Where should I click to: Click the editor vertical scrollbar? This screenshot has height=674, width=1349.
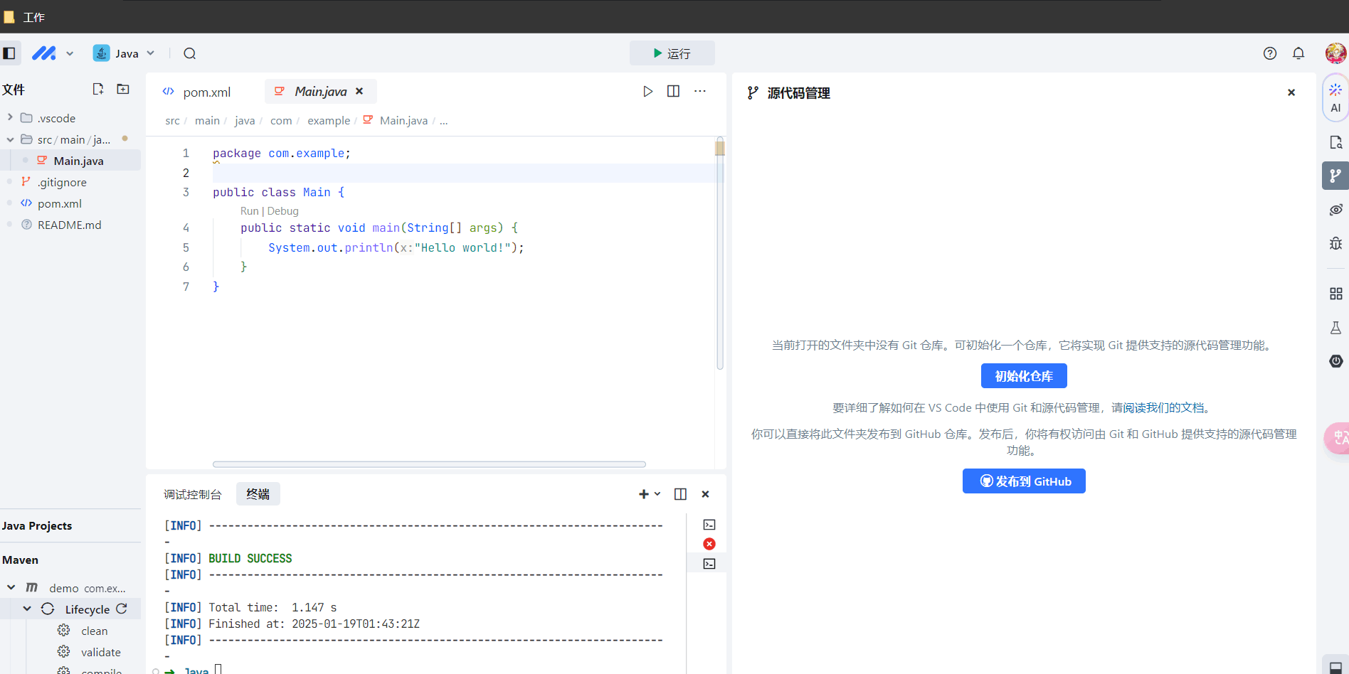[x=720, y=254]
